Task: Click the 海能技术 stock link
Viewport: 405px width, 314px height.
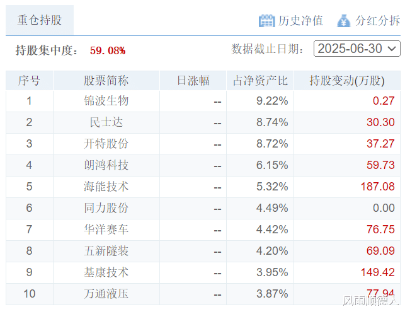Action: (x=106, y=187)
